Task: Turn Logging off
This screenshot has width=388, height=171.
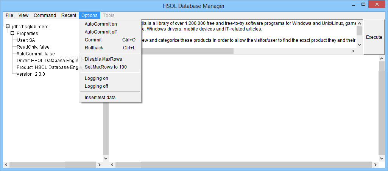Action: click(110, 86)
